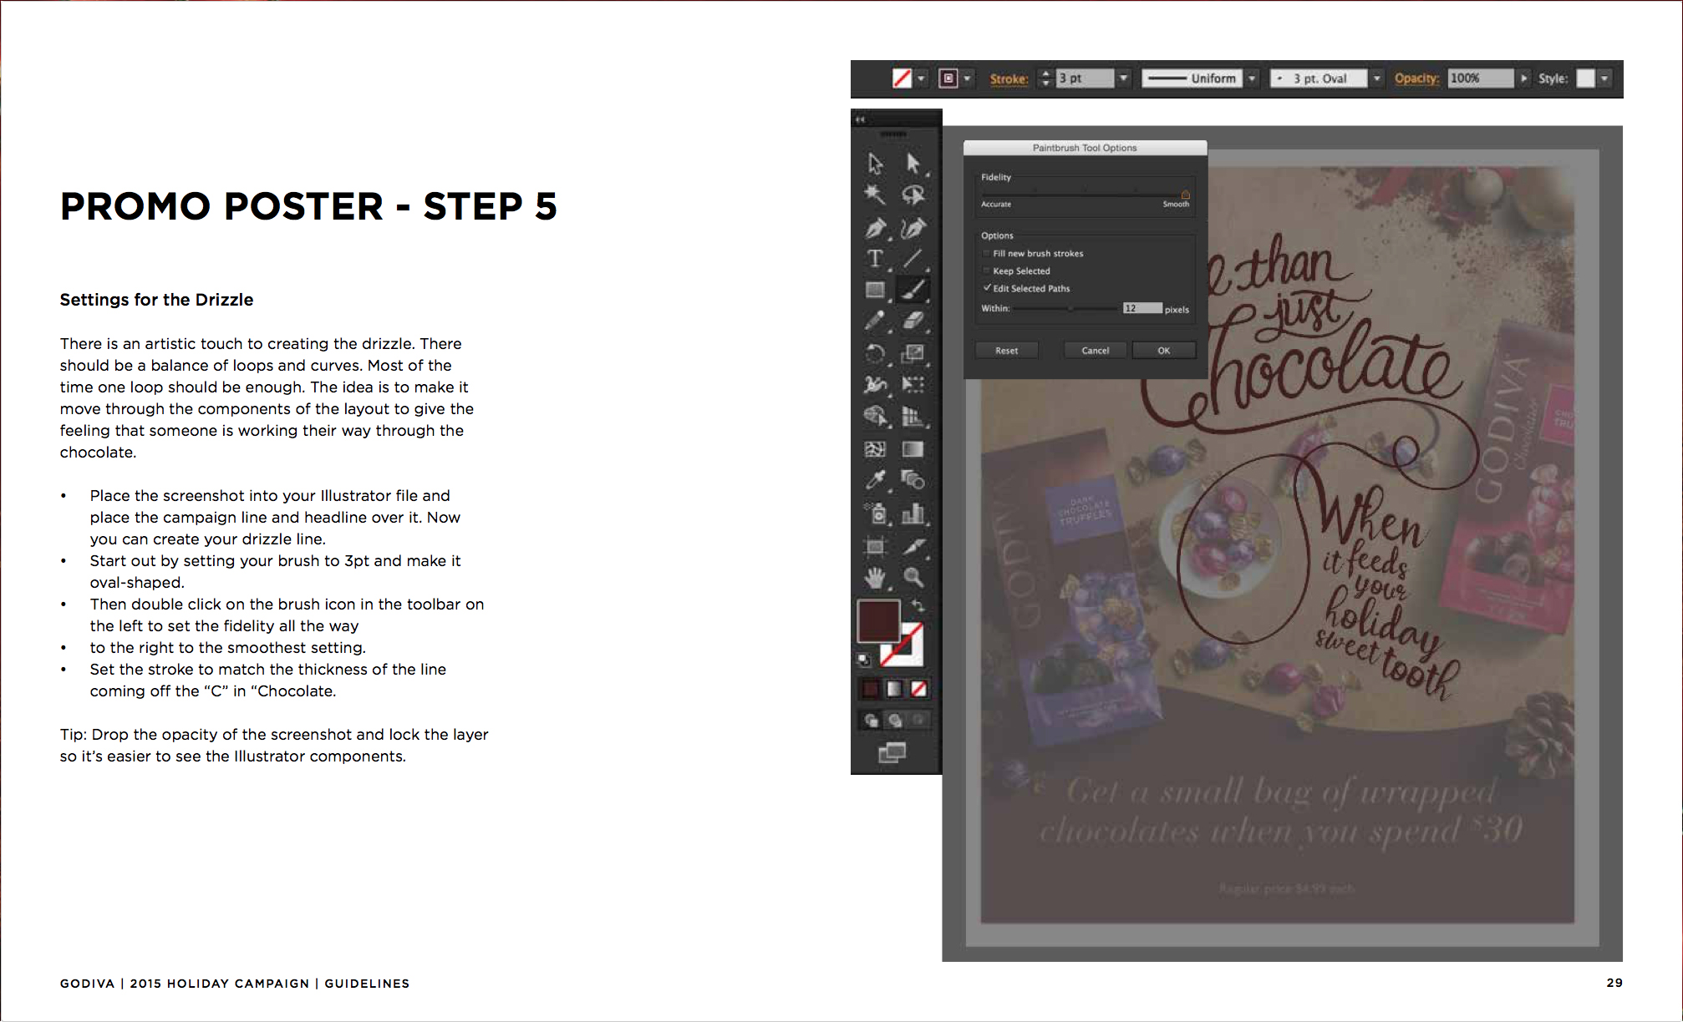Select the Hand tool
This screenshot has height=1022, width=1683.
tap(875, 578)
